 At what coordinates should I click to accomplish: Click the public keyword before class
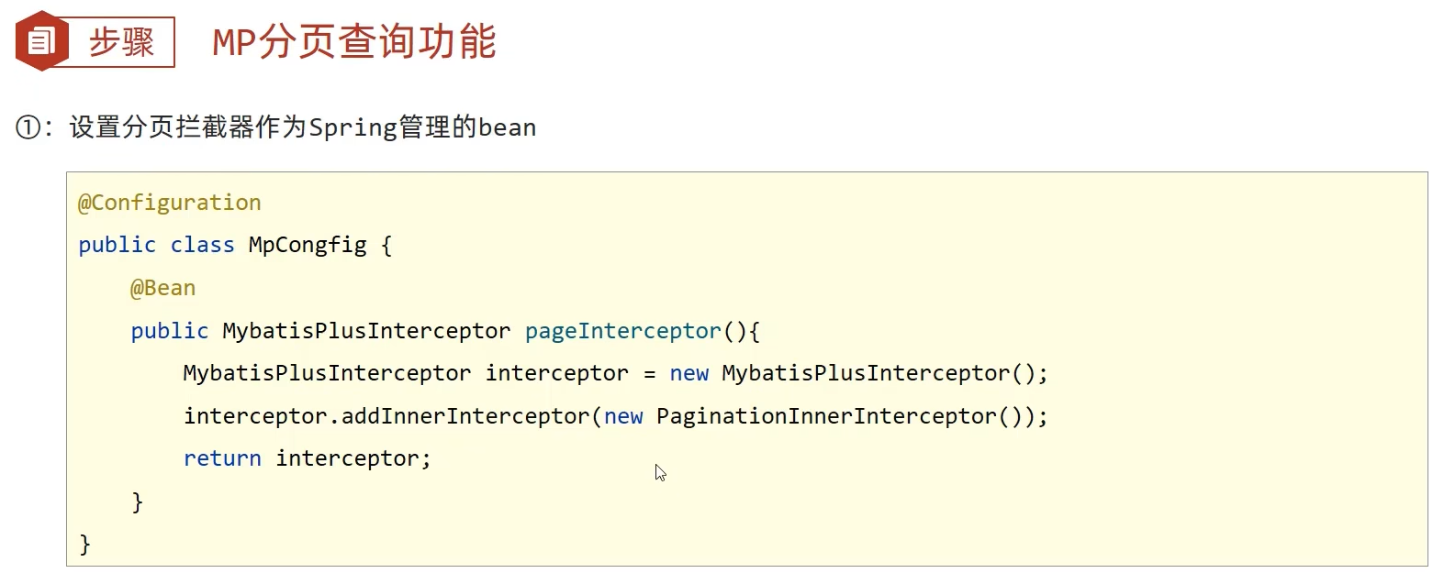click(x=118, y=245)
